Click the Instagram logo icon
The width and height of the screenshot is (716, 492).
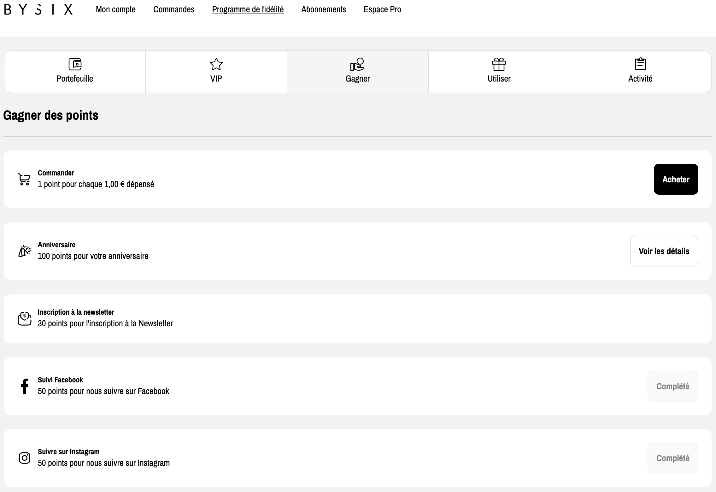point(25,458)
